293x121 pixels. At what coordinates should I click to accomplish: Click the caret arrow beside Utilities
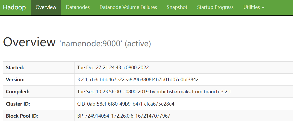263,8
